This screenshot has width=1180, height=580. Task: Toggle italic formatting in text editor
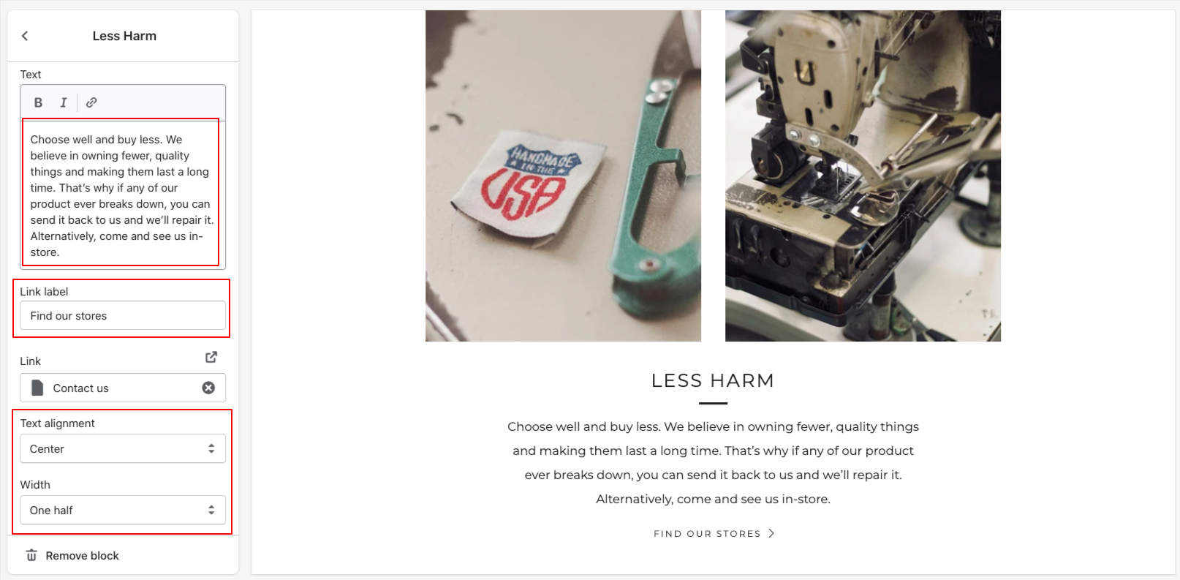(x=64, y=102)
